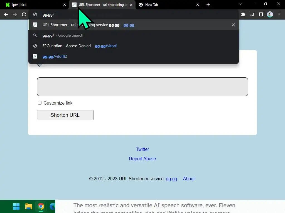Switch to the New Tab tab
Screen dimensions: 285x213
169,5
